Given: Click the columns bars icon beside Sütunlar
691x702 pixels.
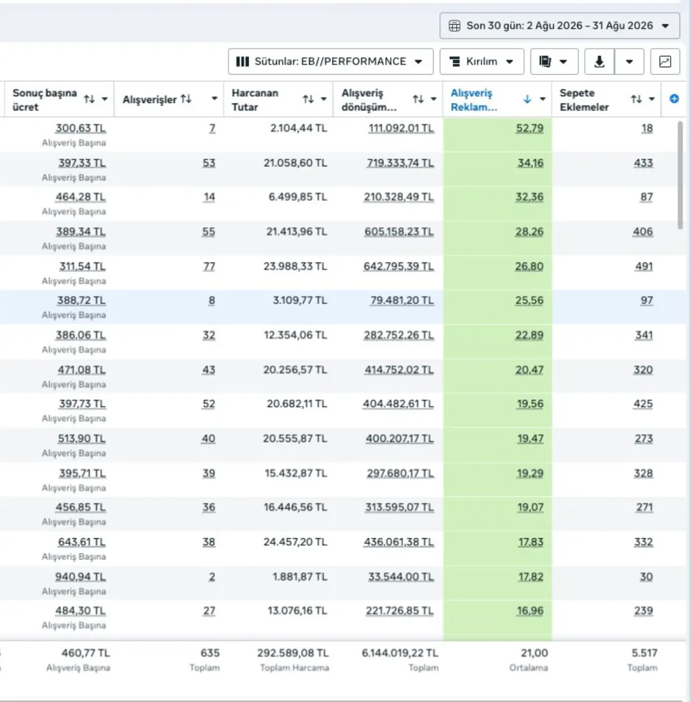Looking at the screenshot, I should point(242,61).
